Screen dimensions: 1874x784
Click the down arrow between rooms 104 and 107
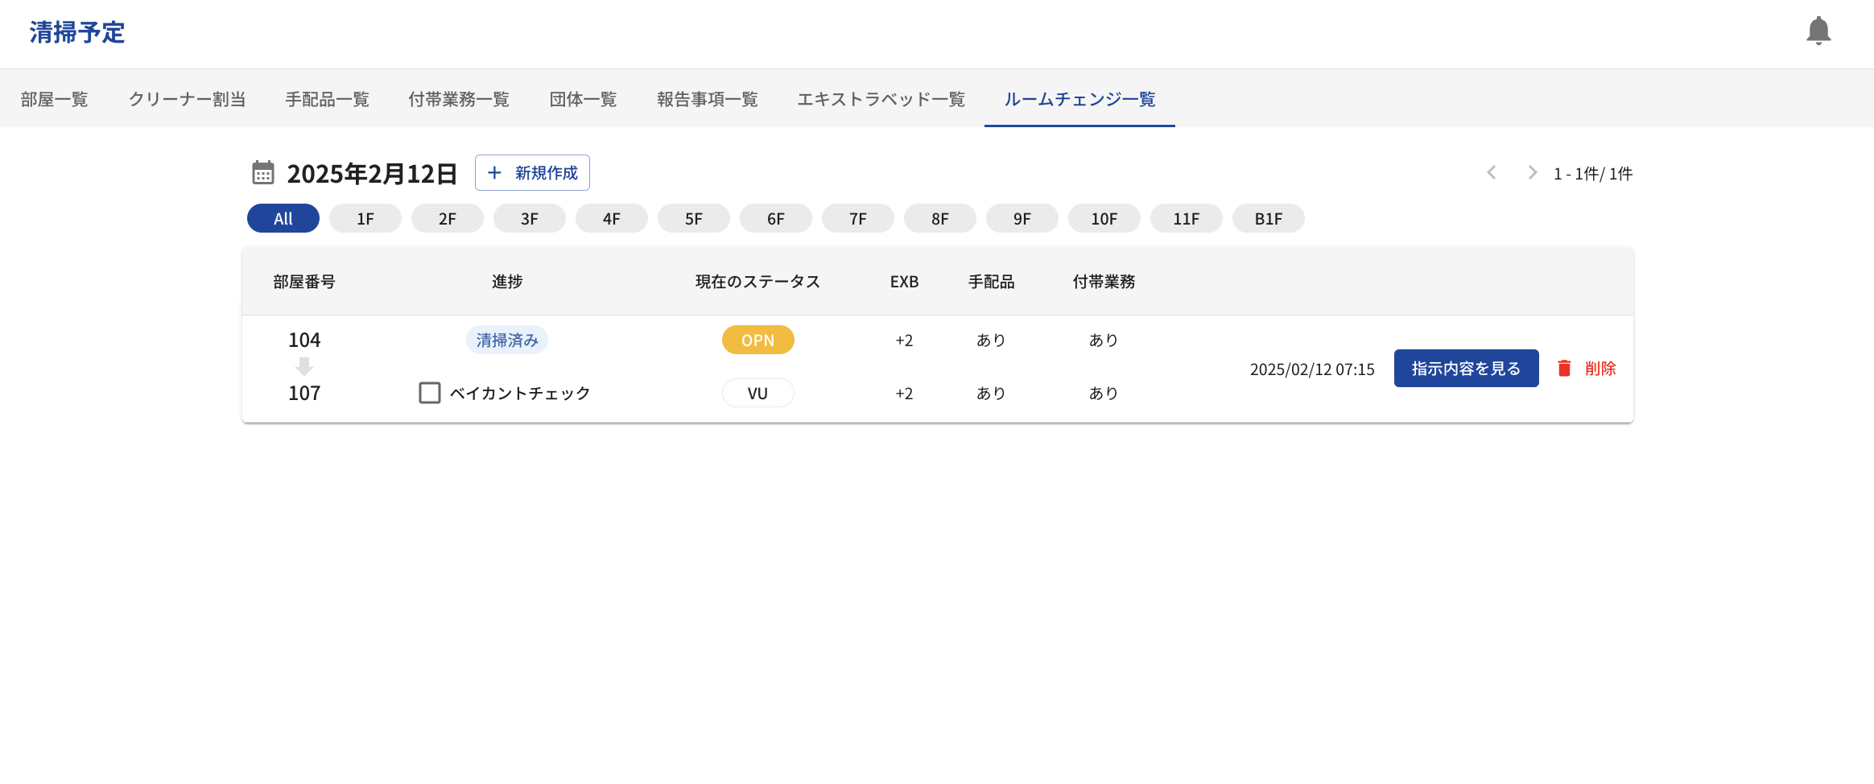tap(304, 366)
